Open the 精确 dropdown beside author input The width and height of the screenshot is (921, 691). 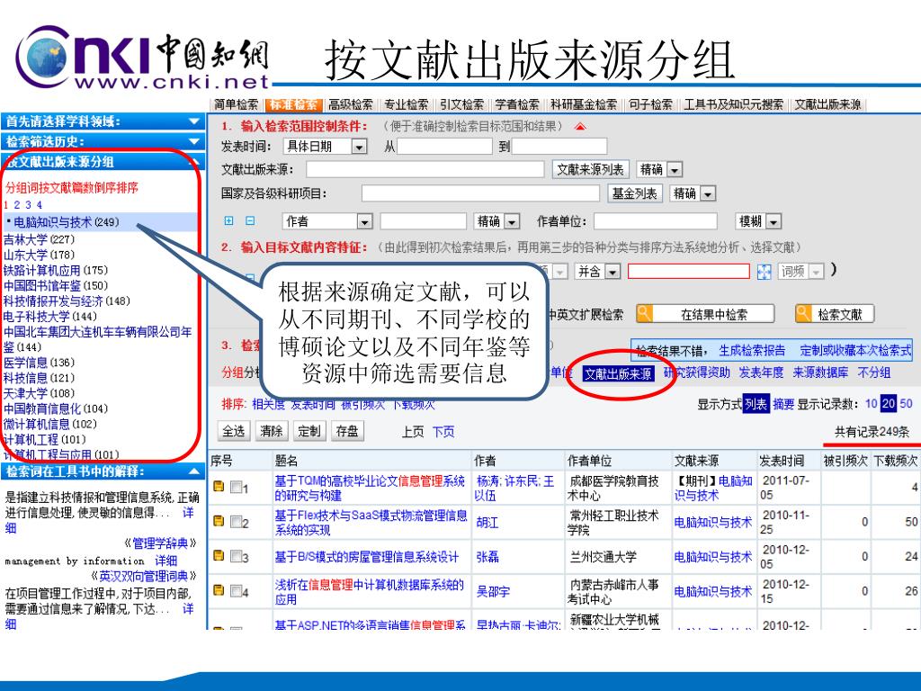(x=512, y=221)
